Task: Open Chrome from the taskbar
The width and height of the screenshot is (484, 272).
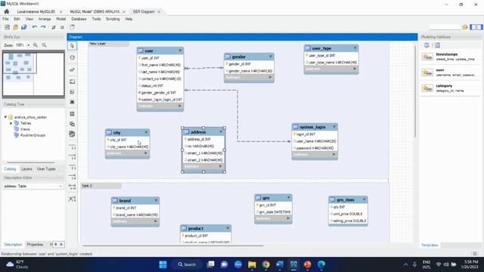Action: 265,264
